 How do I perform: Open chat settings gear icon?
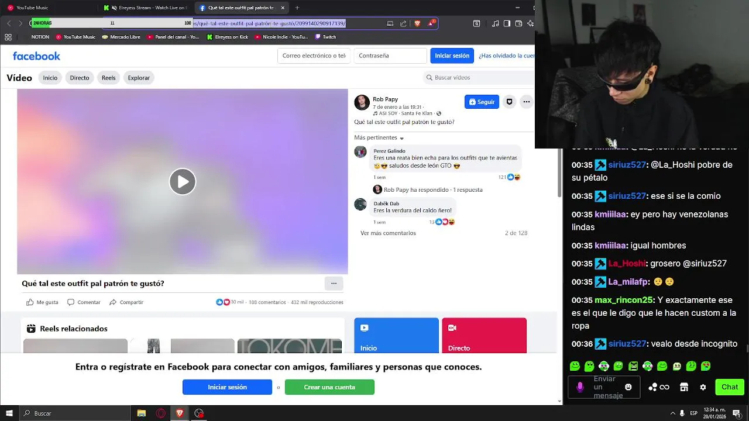coord(703,387)
